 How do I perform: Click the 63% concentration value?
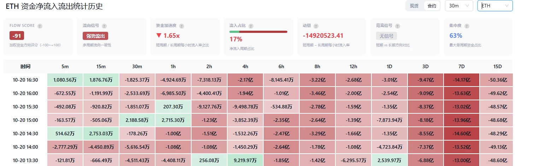point(456,36)
